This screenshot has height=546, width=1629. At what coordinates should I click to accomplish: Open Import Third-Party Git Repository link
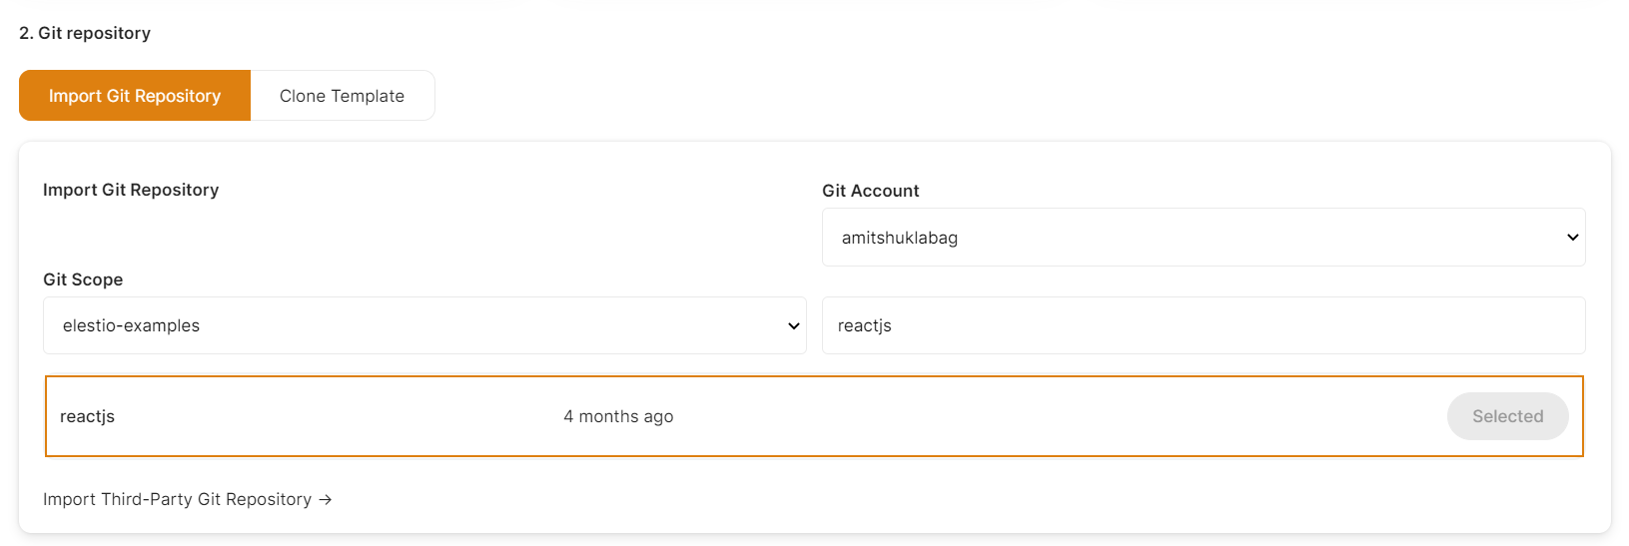pos(178,499)
